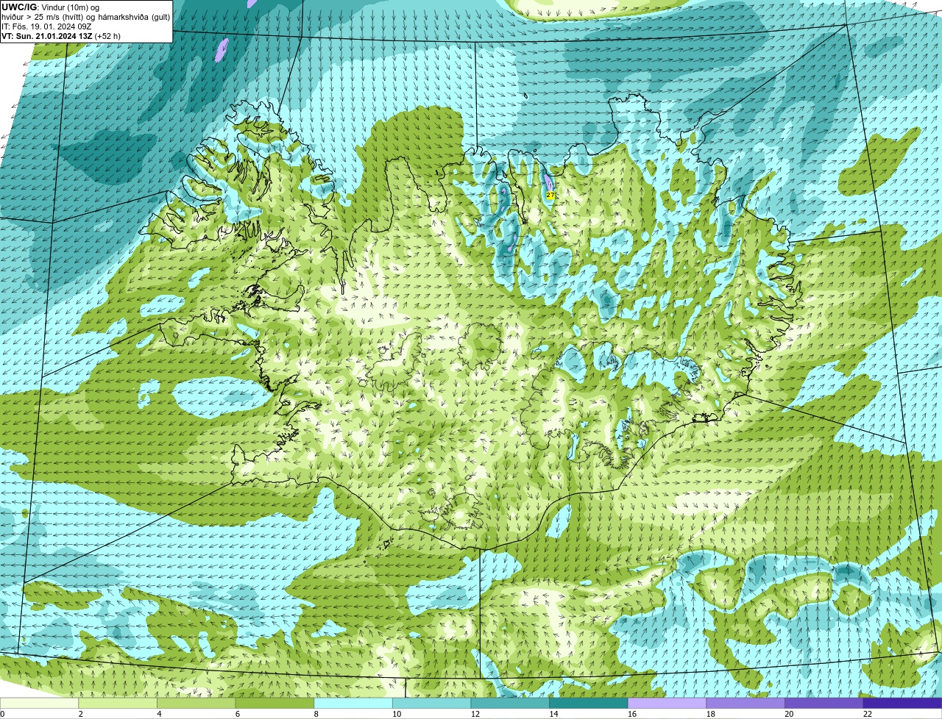Click the '12' tick label on color scale
This screenshot has width=942, height=719.
pos(475,714)
